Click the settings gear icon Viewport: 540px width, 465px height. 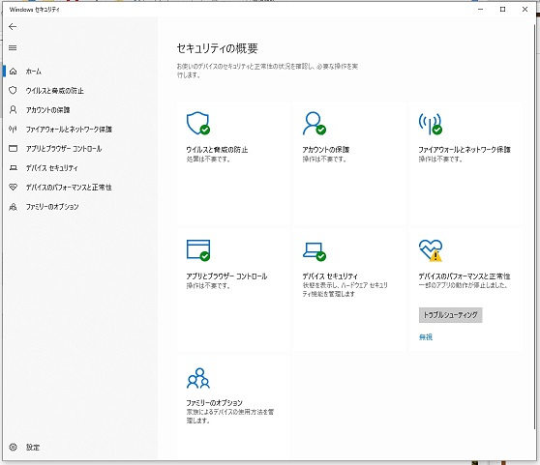pos(13,447)
